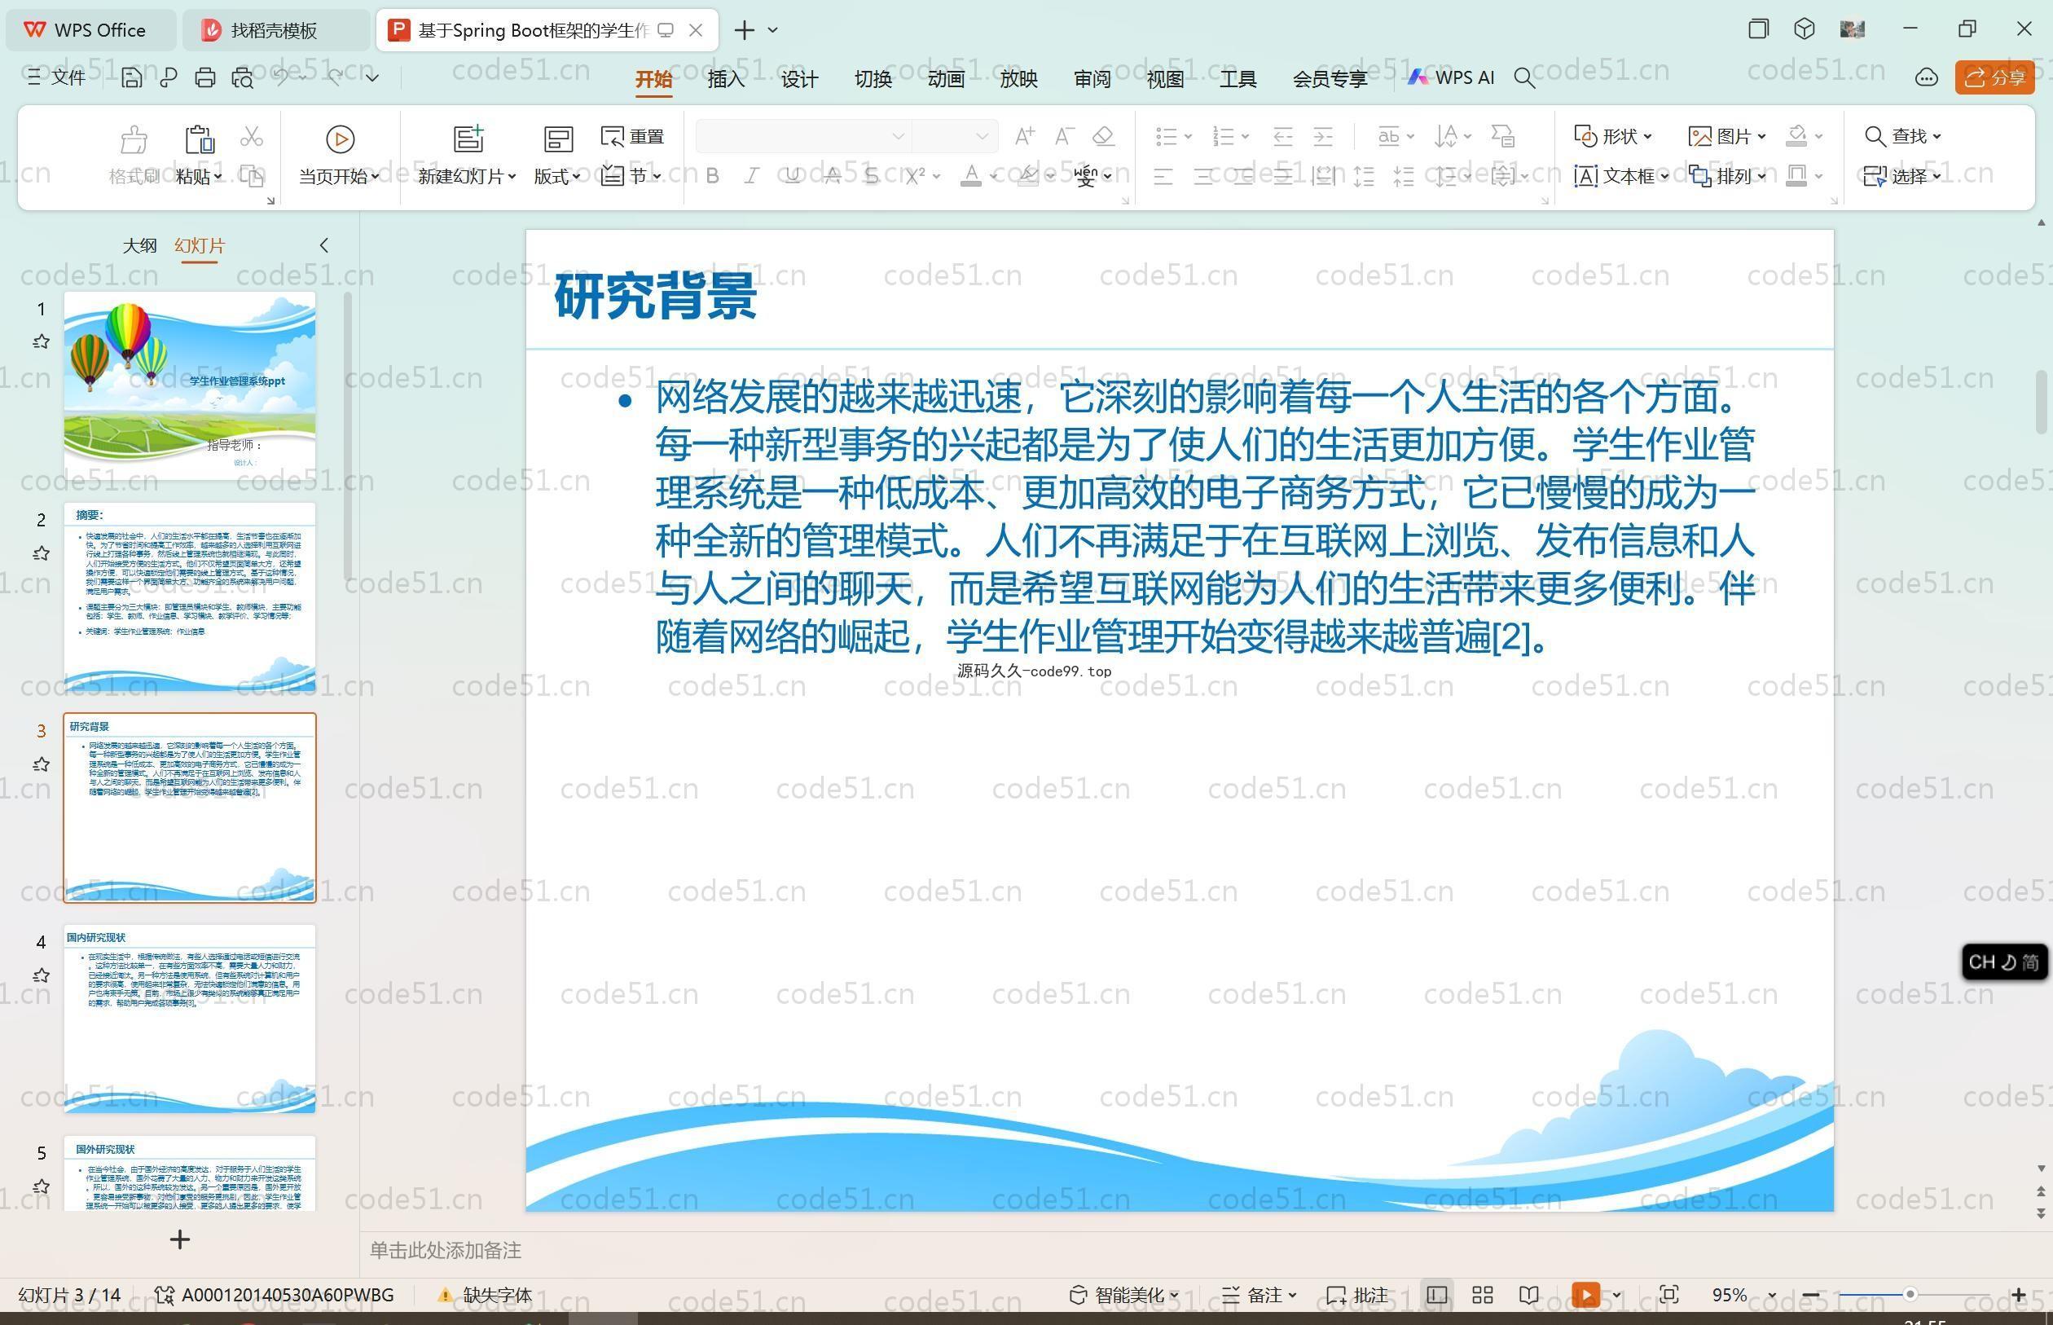Click the Undo arrow icon

pos(280,77)
